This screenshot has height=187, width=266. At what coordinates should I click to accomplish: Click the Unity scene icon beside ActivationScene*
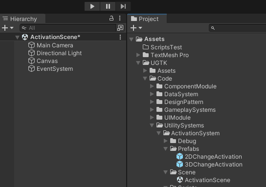(x=25, y=37)
